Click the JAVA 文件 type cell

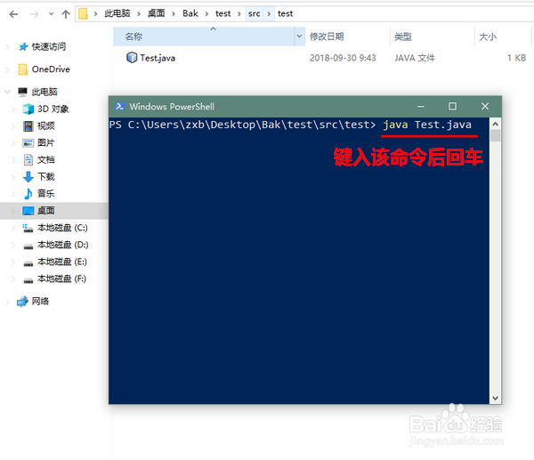[415, 58]
